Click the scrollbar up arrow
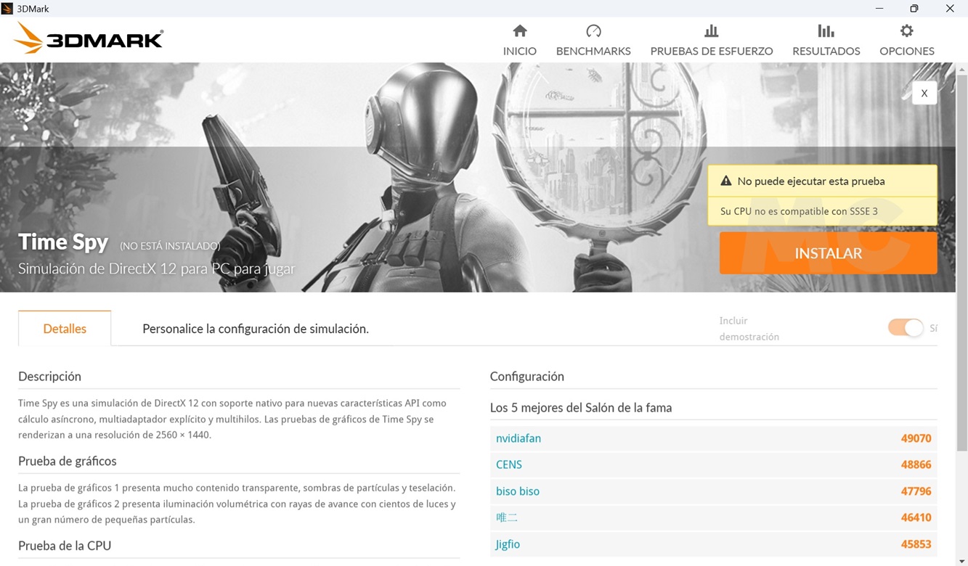The height and width of the screenshot is (566, 968). 962,70
